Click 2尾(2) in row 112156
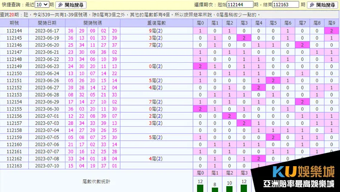This screenshot has height=192, width=340. [x=156, y=116]
